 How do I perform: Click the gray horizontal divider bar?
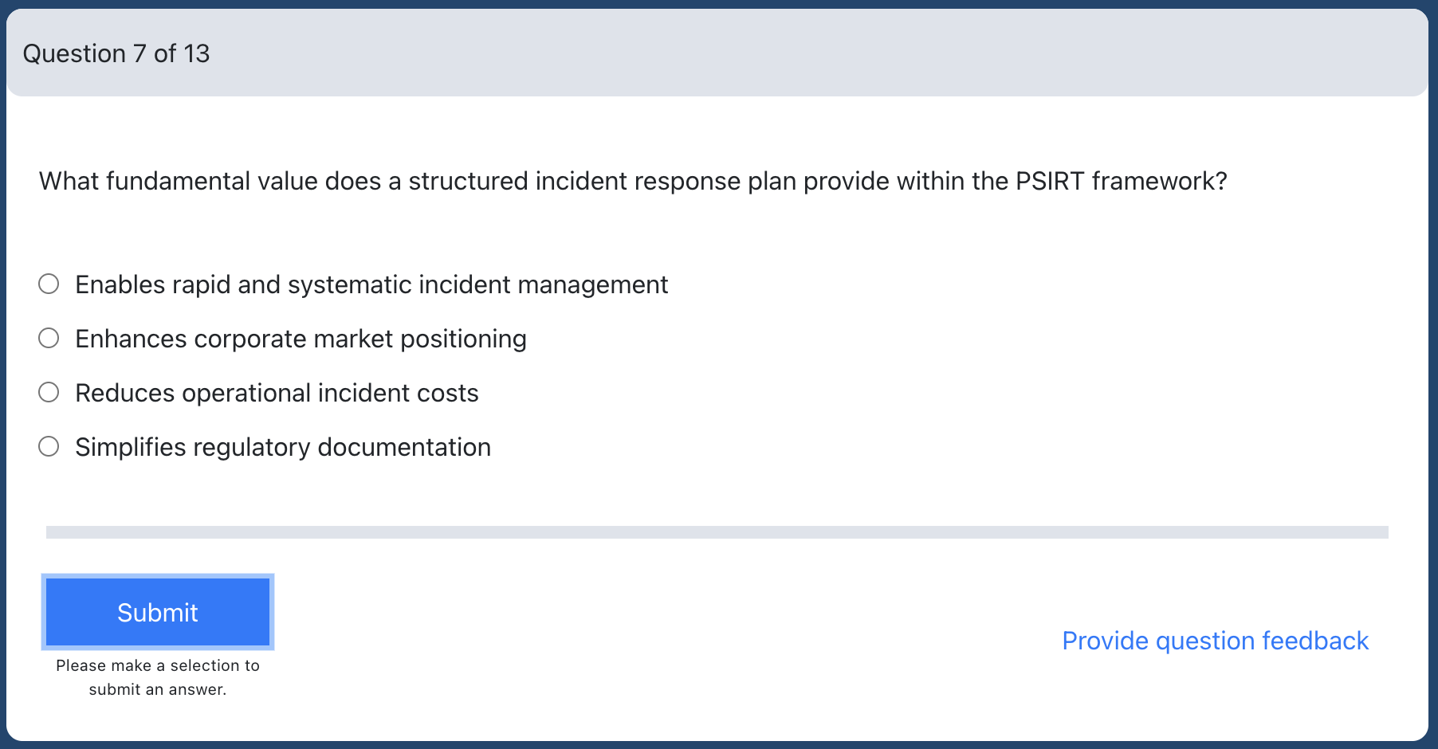click(717, 532)
